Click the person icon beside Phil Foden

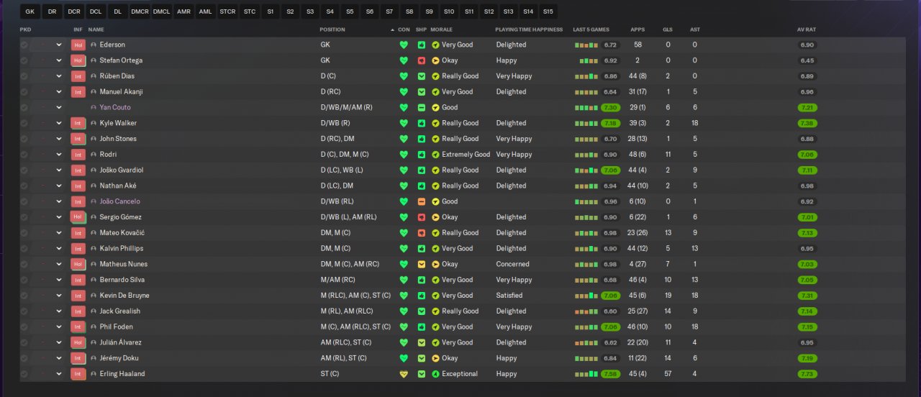click(x=94, y=327)
